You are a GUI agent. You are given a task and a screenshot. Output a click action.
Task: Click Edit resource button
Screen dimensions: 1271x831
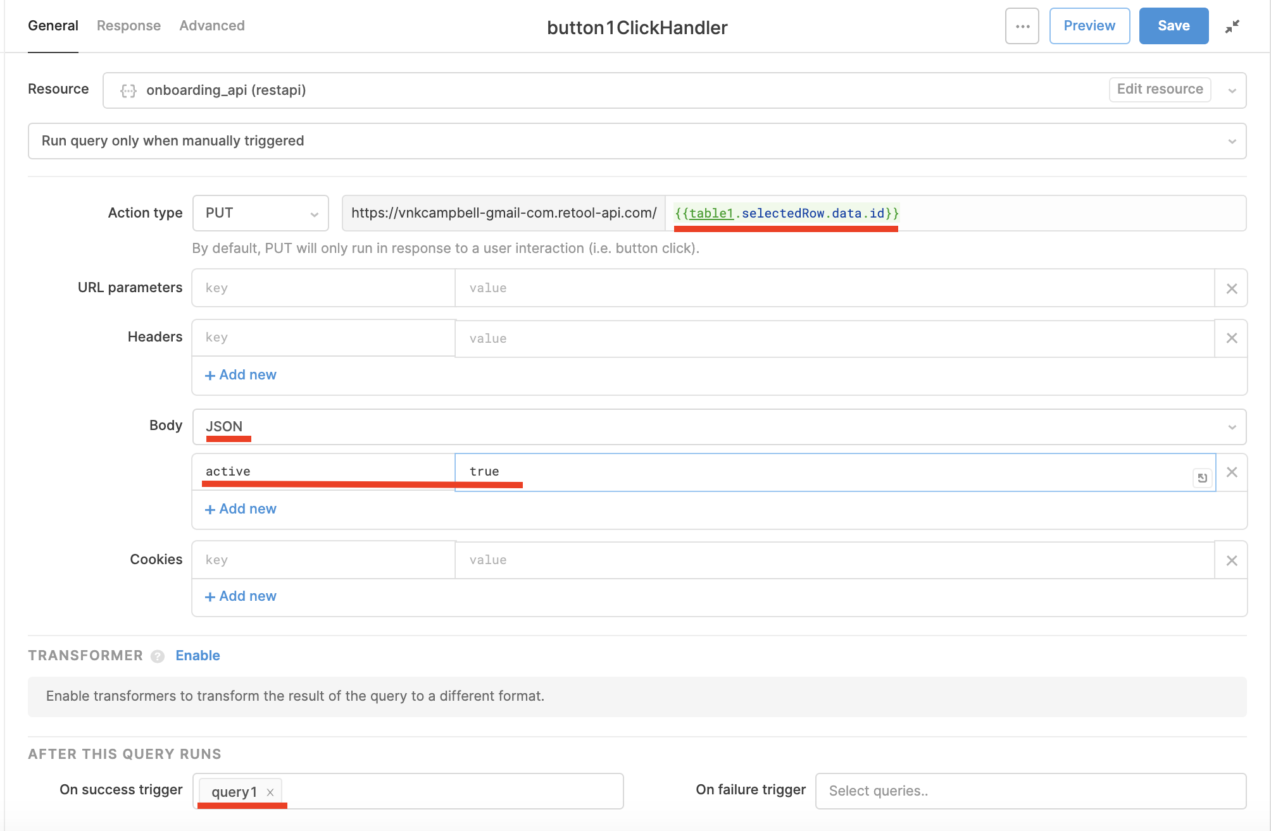coord(1160,89)
